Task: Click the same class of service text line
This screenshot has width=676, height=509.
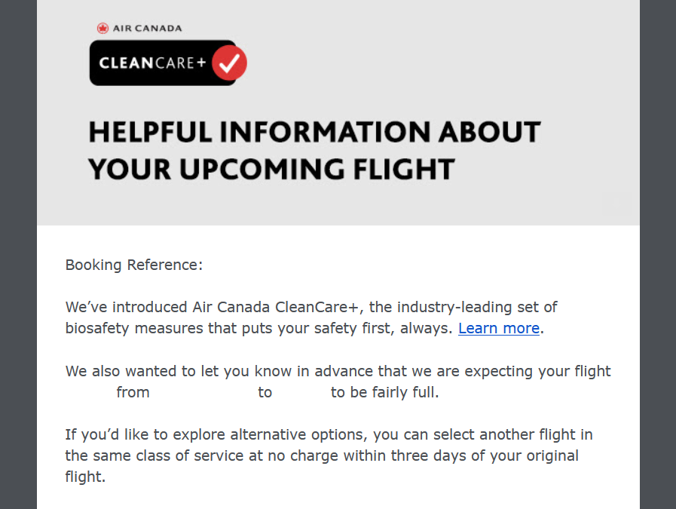Action: [x=322, y=455]
